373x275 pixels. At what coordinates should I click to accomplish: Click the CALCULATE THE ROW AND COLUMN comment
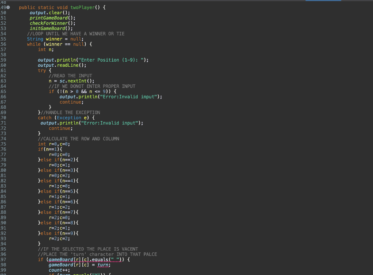(79, 139)
